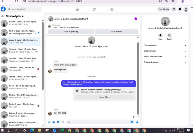Open the Friends icon in top nav
The image size is (193, 133).
95,9
